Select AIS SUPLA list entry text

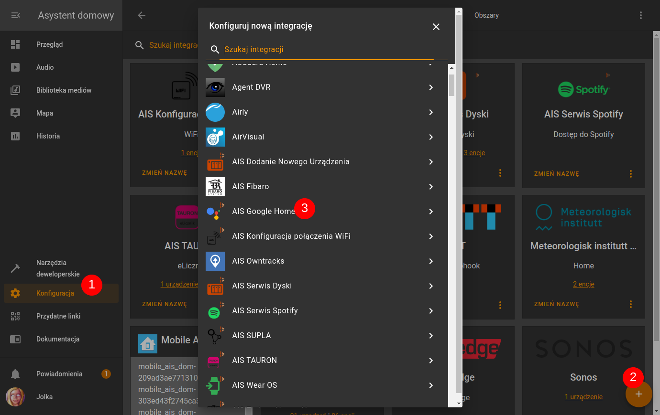(x=252, y=336)
